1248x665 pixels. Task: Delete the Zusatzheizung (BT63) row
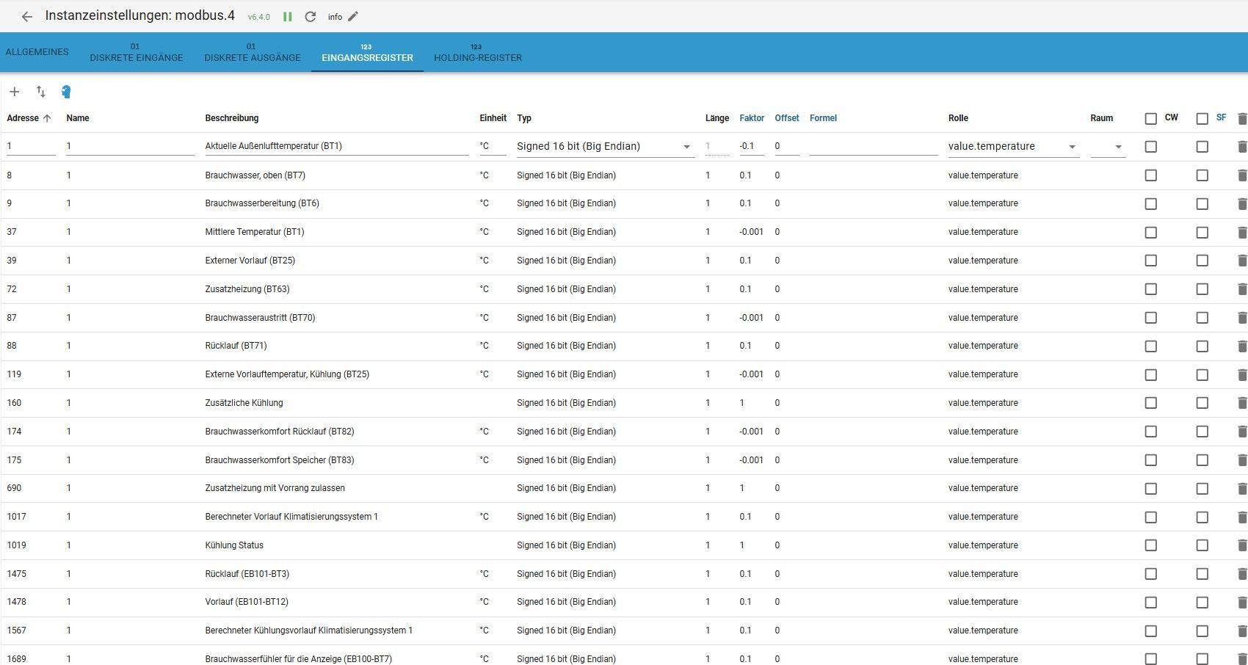1242,289
